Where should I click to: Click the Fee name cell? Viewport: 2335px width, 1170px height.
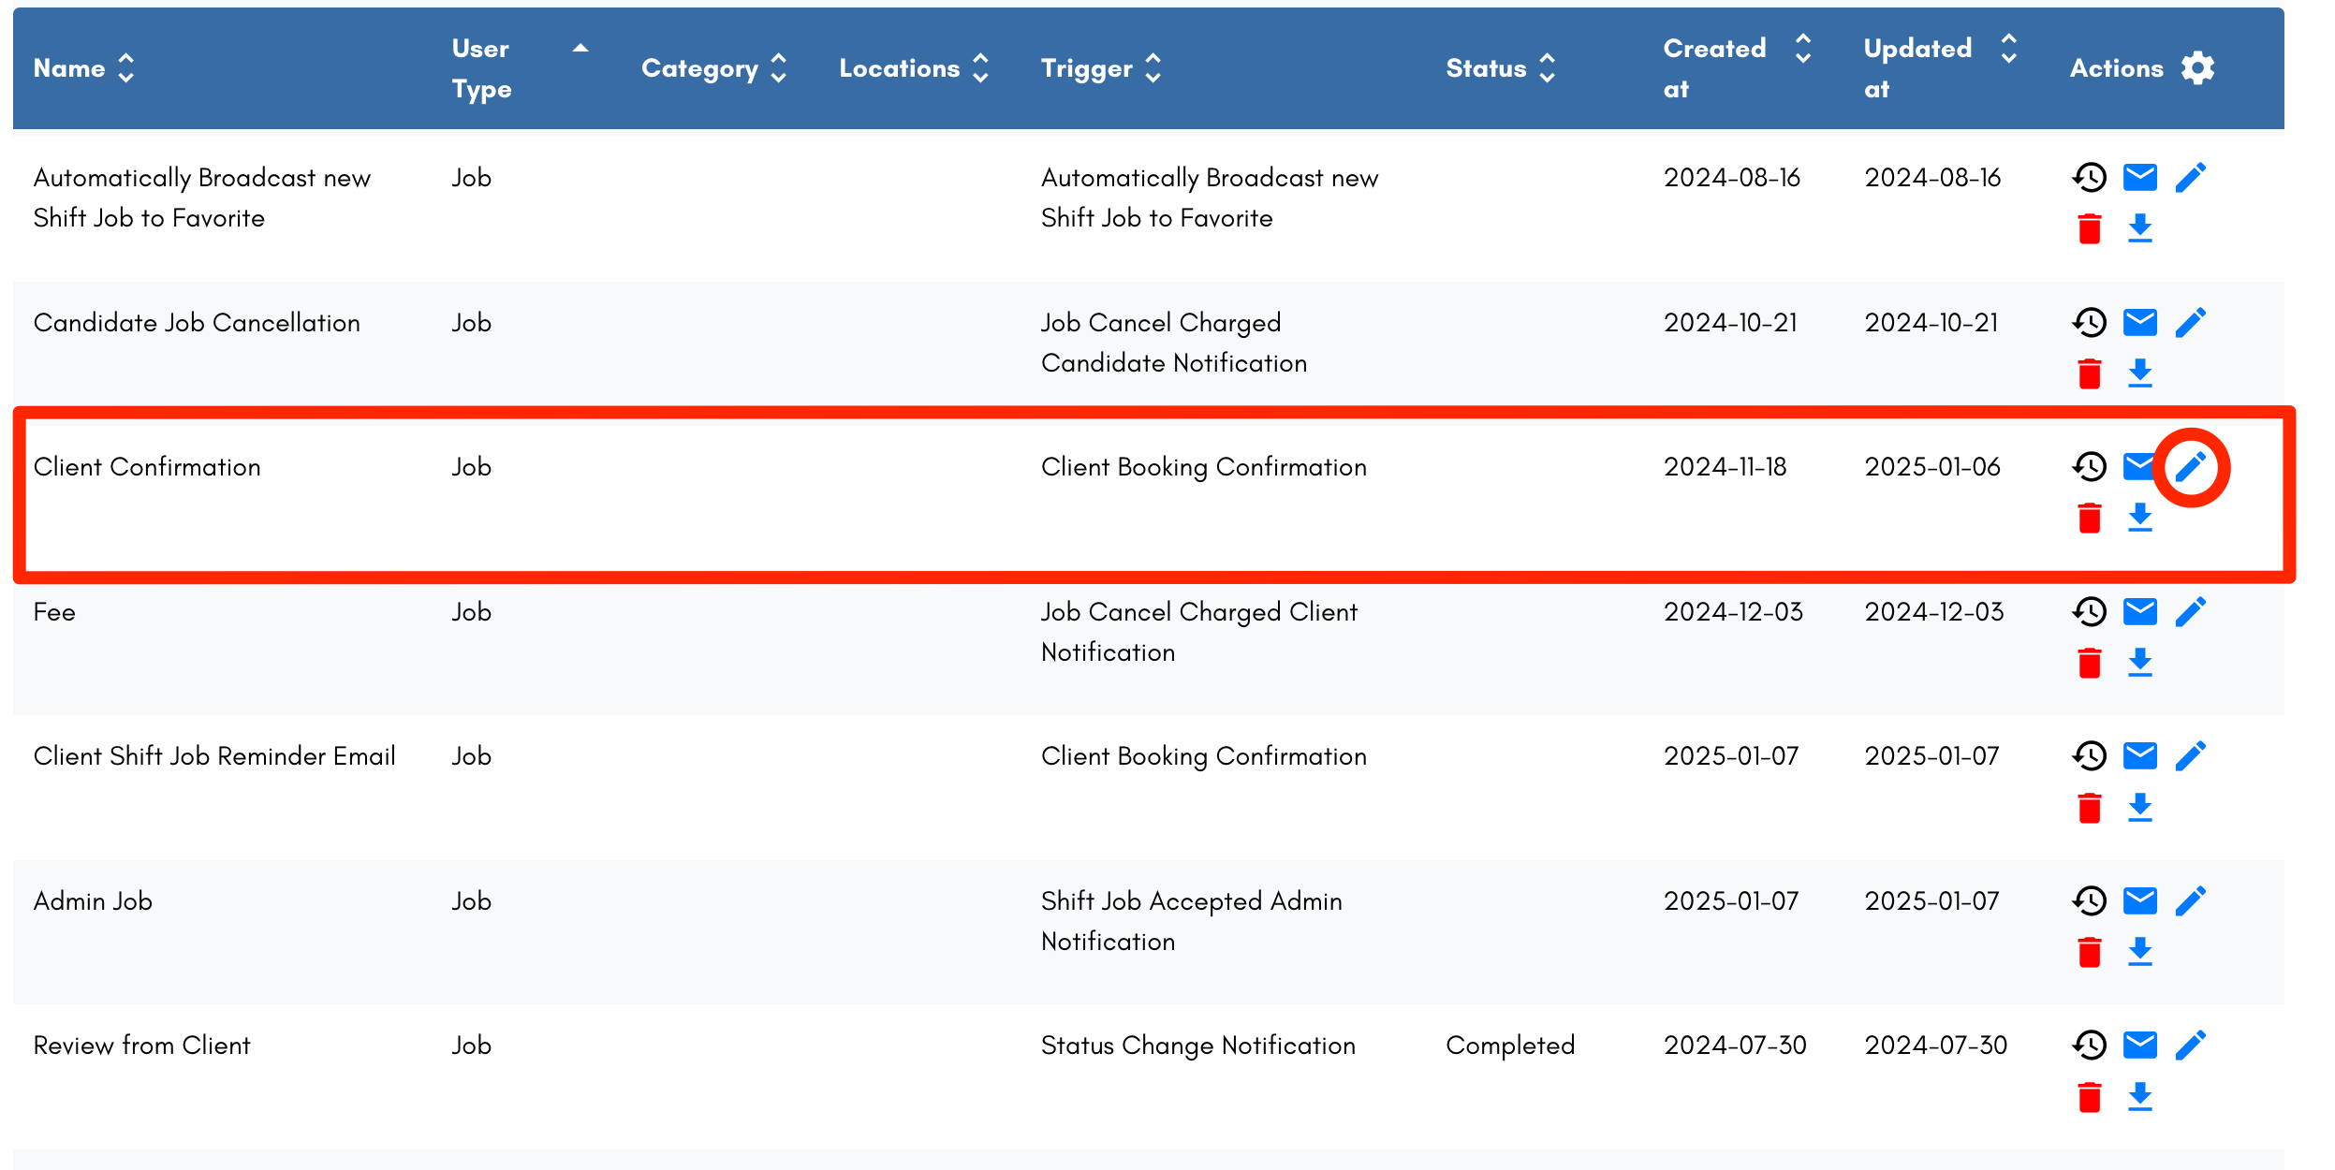[x=54, y=611]
